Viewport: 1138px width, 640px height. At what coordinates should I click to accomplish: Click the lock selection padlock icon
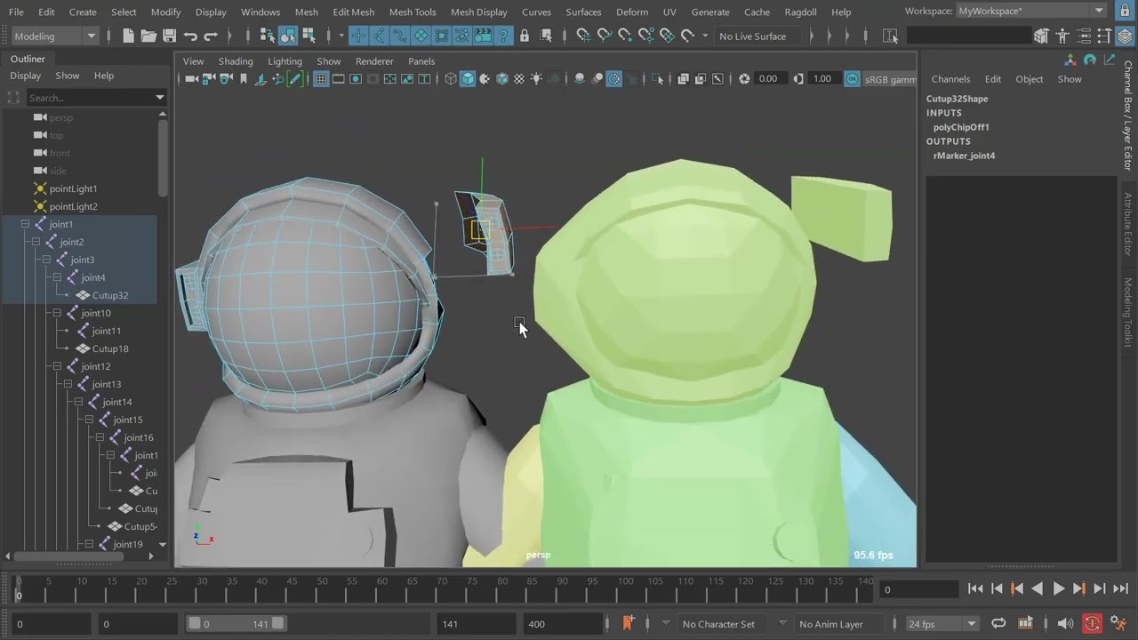pyautogui.click(x=525, y=36)
